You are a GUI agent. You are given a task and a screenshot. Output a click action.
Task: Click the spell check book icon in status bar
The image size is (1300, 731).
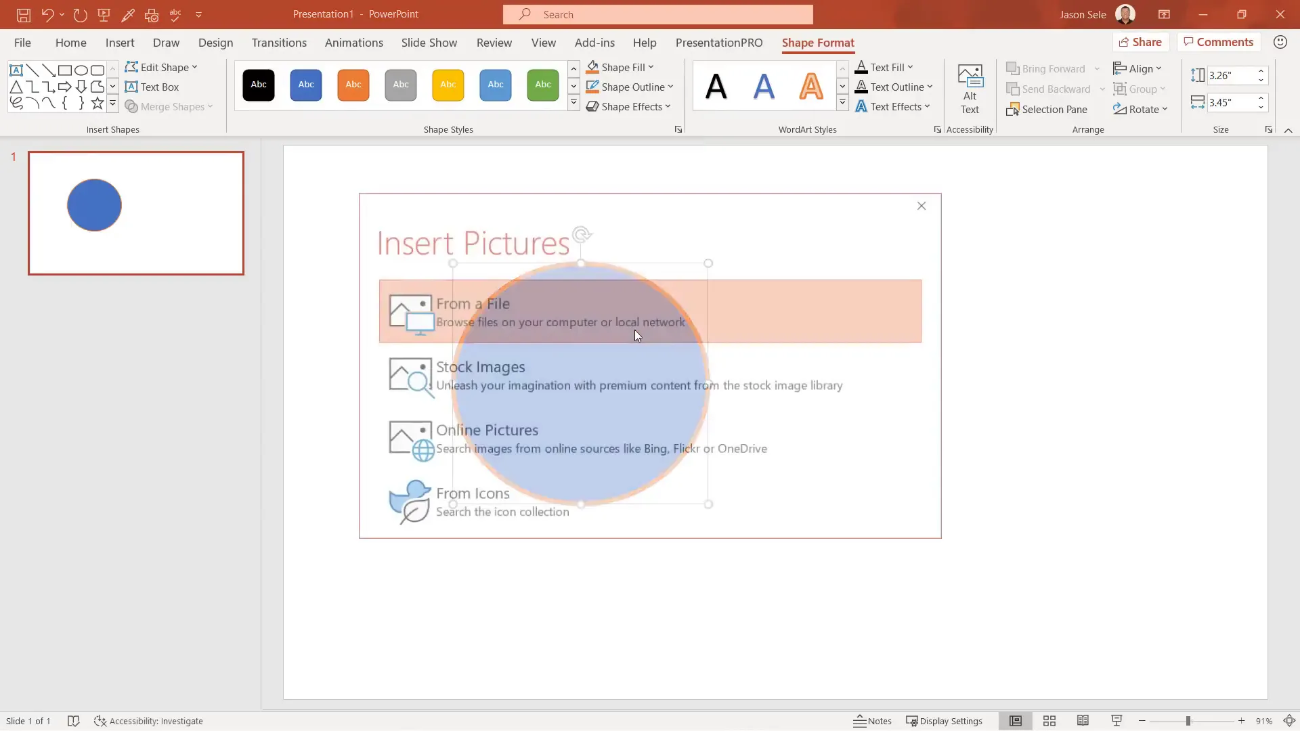[74, 721]
